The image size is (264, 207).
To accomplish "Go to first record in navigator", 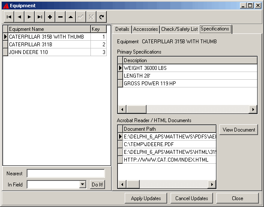I will pos(9,17).
